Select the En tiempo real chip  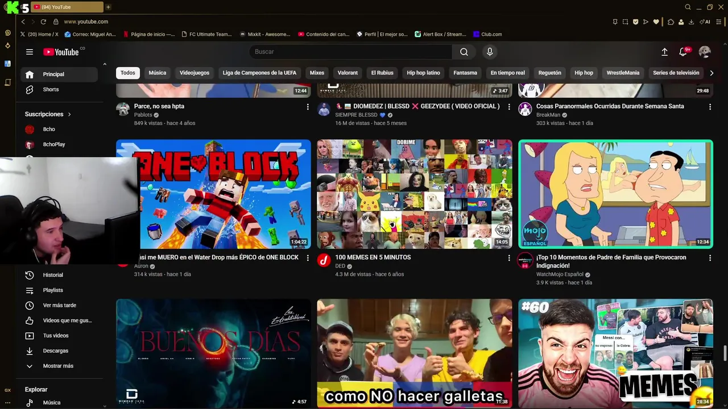(507, 73)
